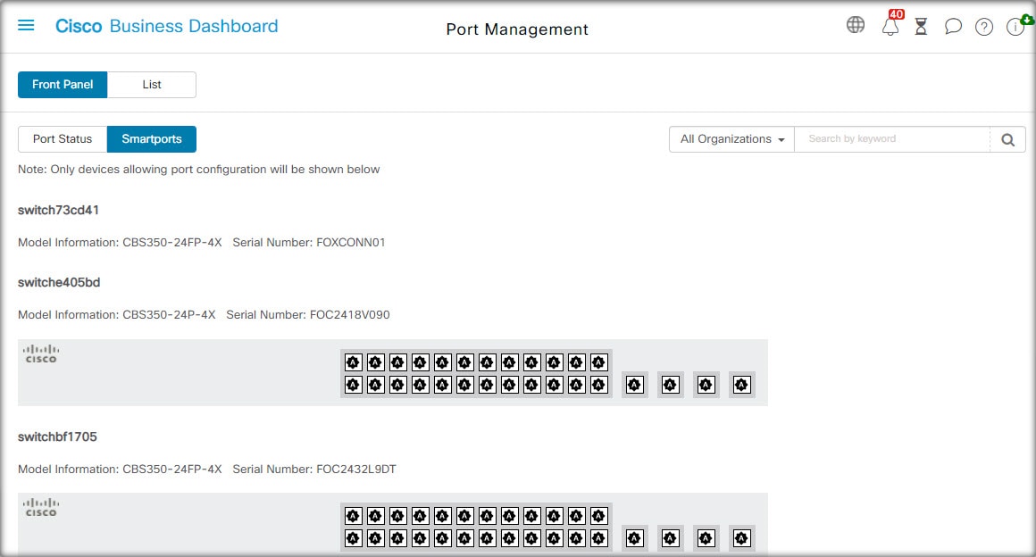Viewport: 1036px width, 557px height.
Task: Click device name switchbf1705
Action: (x=57, y=436)
